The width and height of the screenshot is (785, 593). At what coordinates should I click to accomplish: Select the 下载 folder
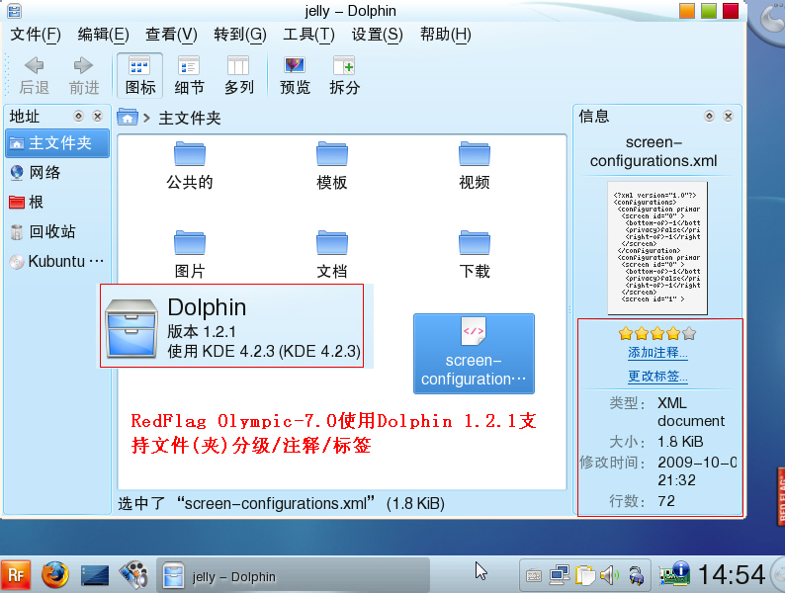coord(475,255)
